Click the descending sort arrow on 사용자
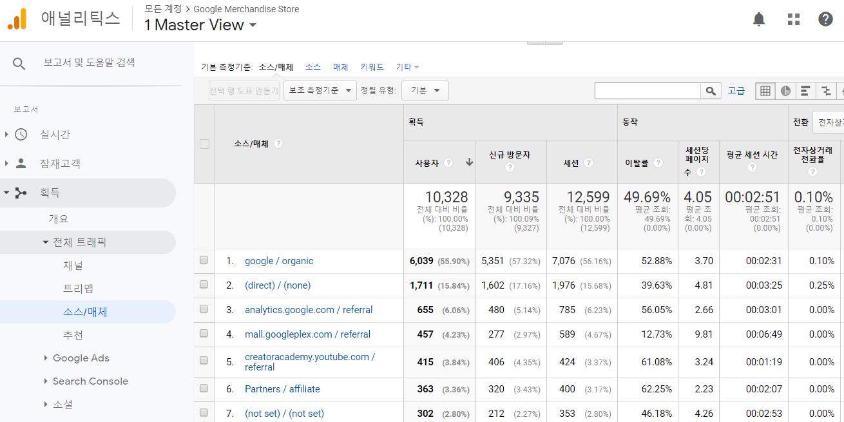 click(x=469, y=162)
